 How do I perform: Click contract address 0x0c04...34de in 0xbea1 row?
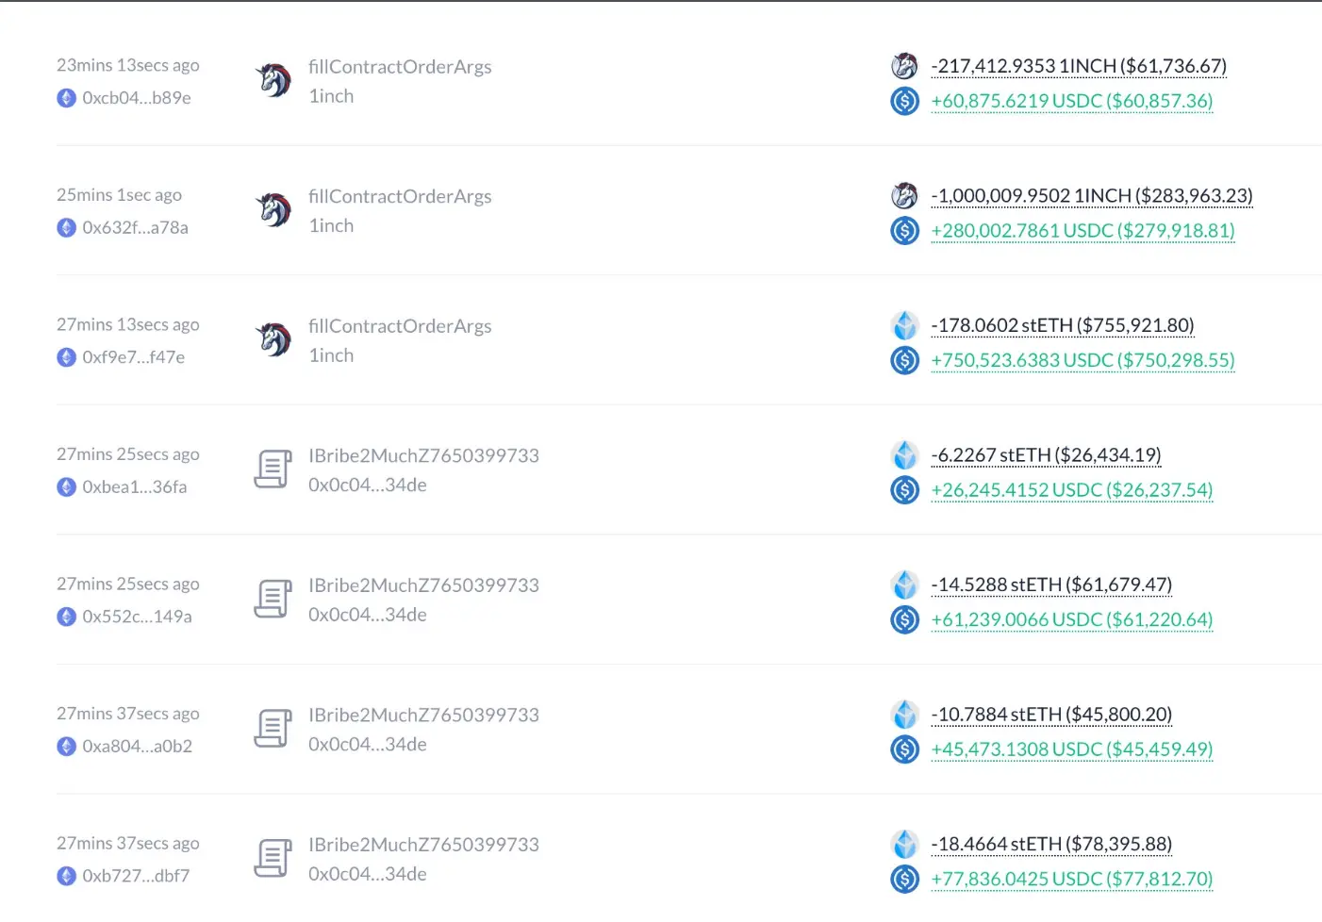click(368, 485)
